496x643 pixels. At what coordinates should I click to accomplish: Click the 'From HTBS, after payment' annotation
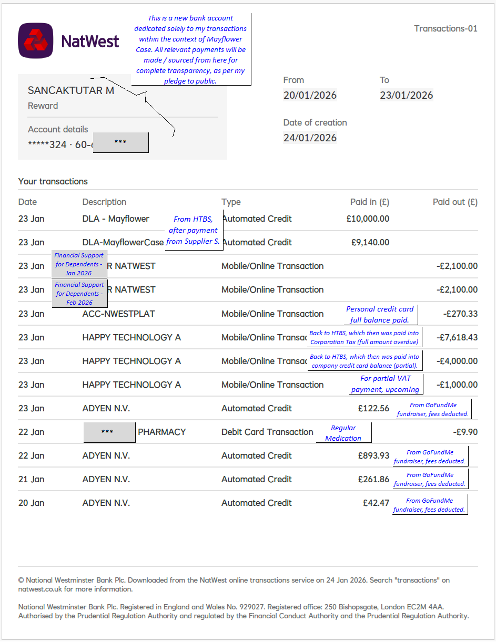tap(193, 230)
